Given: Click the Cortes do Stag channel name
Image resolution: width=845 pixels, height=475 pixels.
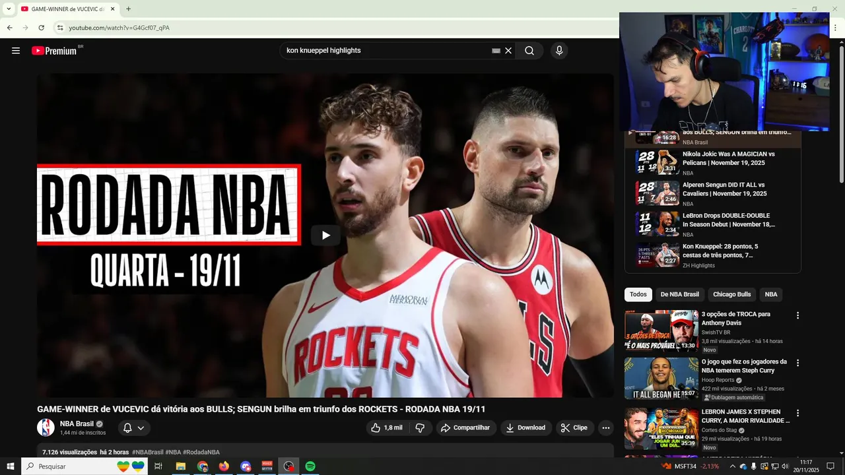Looking at the screenshot, I should point(719,430).
